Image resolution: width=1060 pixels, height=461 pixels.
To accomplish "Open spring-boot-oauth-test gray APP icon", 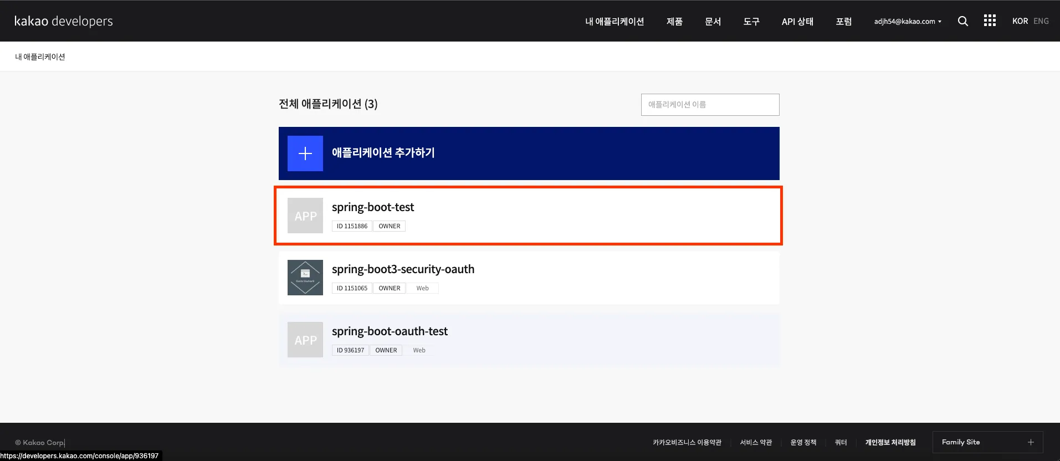I will pyautogui.click(x=305, y=340).
